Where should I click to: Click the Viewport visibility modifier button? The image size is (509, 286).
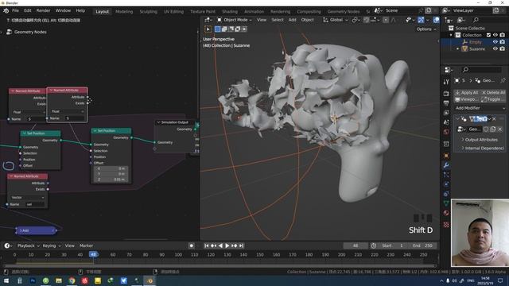tap(467, 99)
